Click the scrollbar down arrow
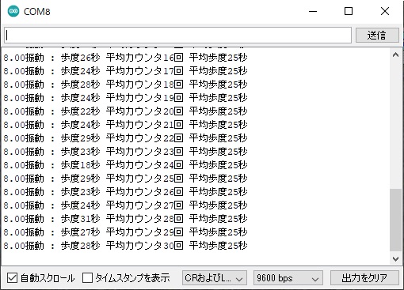 395,259
